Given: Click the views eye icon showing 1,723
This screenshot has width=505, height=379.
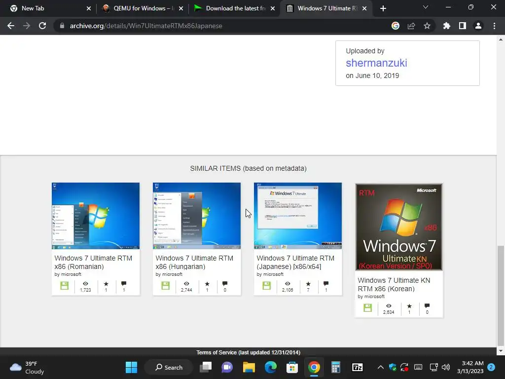Looking at the screenshot, I should pos(85,284).
